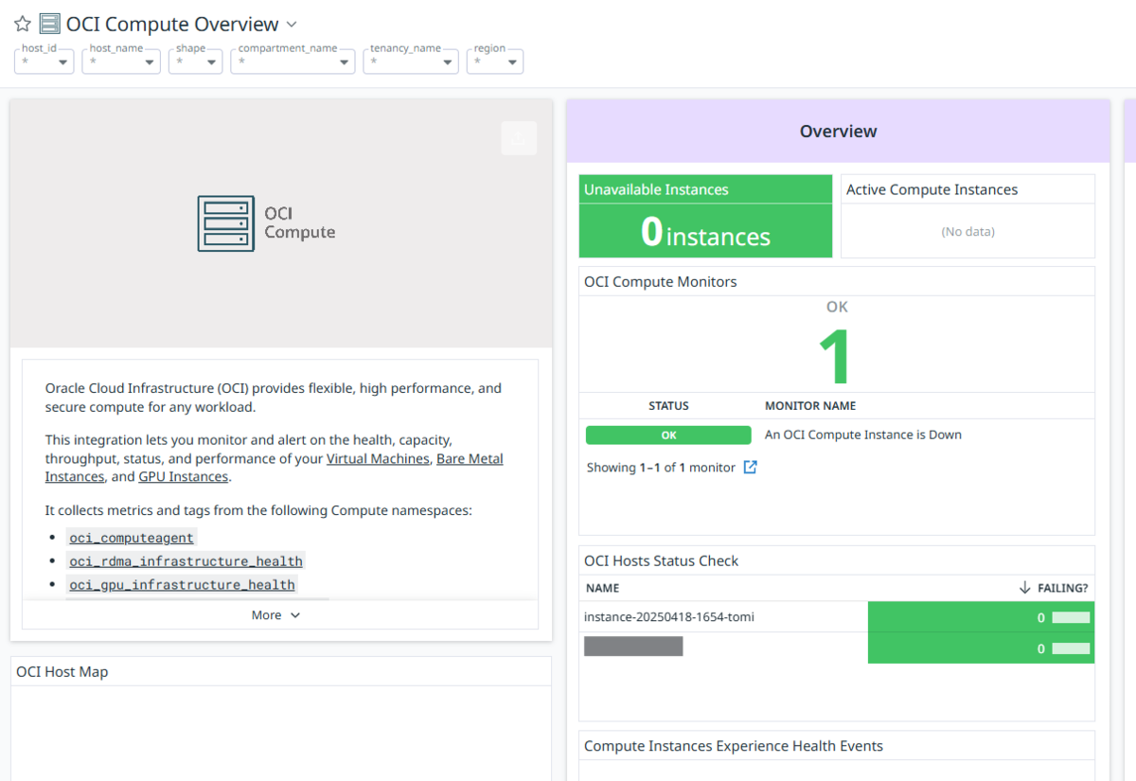Click the OCI Compute Monitors widget title
This screenshot has width=1136, height=781.
pyautogui.click(x=661, y=281)
